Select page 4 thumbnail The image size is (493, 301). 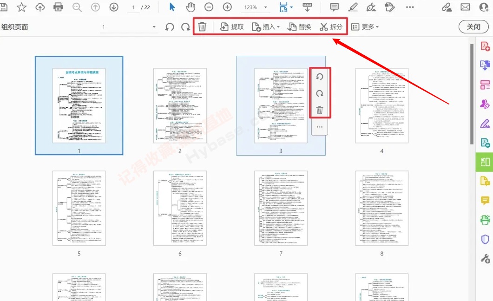pos(381,105)
